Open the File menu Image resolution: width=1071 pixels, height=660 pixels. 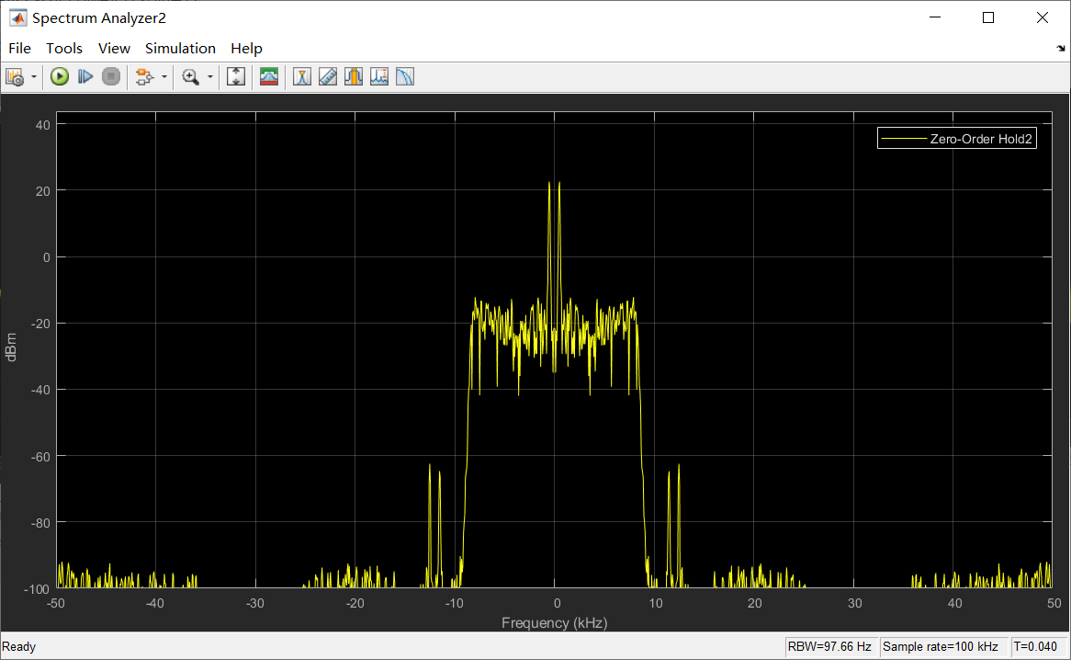[20, 49]
